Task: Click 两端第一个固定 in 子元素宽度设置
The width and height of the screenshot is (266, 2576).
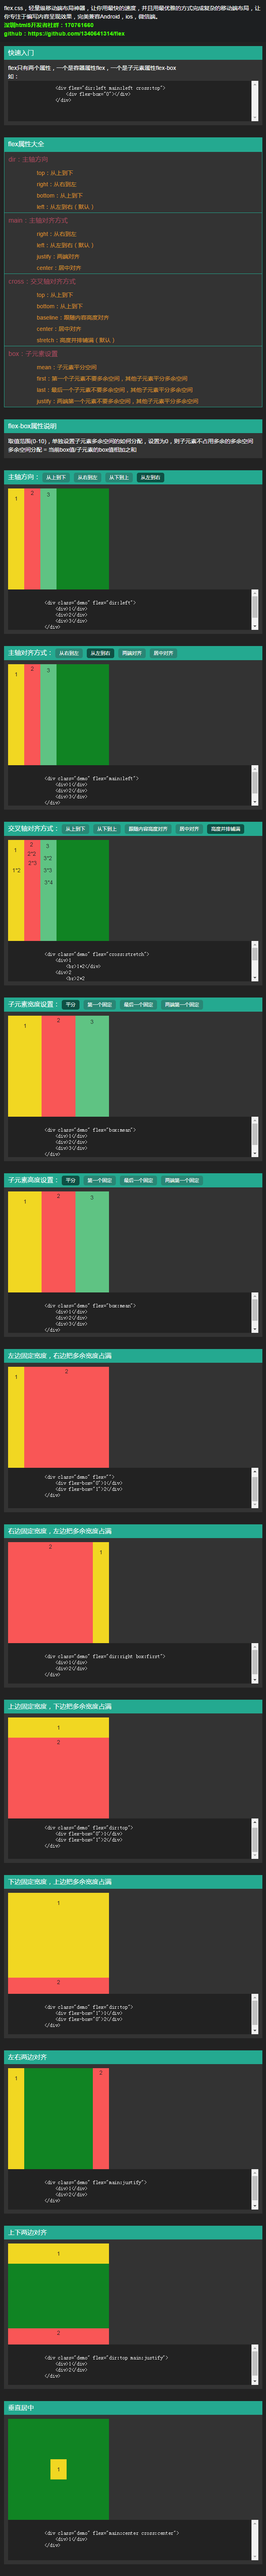Action: click(182, 1005)
